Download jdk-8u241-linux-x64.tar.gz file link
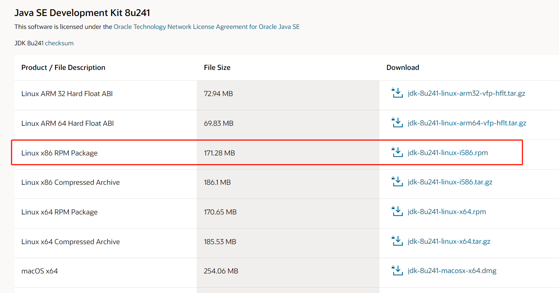 (x=449, y=241)
